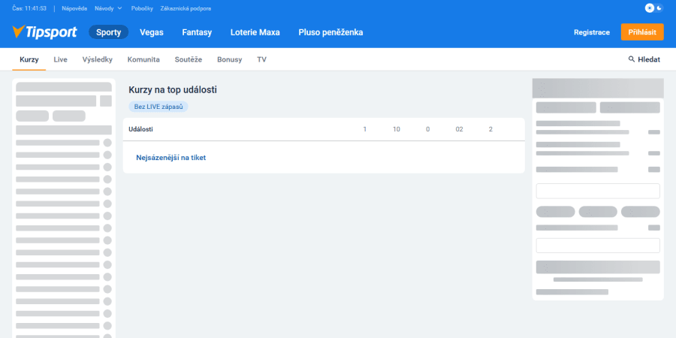Switch to the Fantasy section
Screen dimensions: 676x338
(x=197, y=32)
